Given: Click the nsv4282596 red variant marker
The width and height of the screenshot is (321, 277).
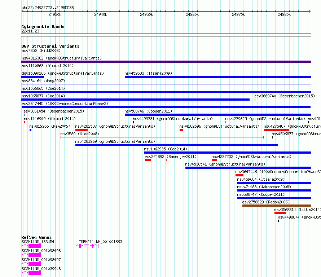Looking at the screenshot, I should click(181, 130).
